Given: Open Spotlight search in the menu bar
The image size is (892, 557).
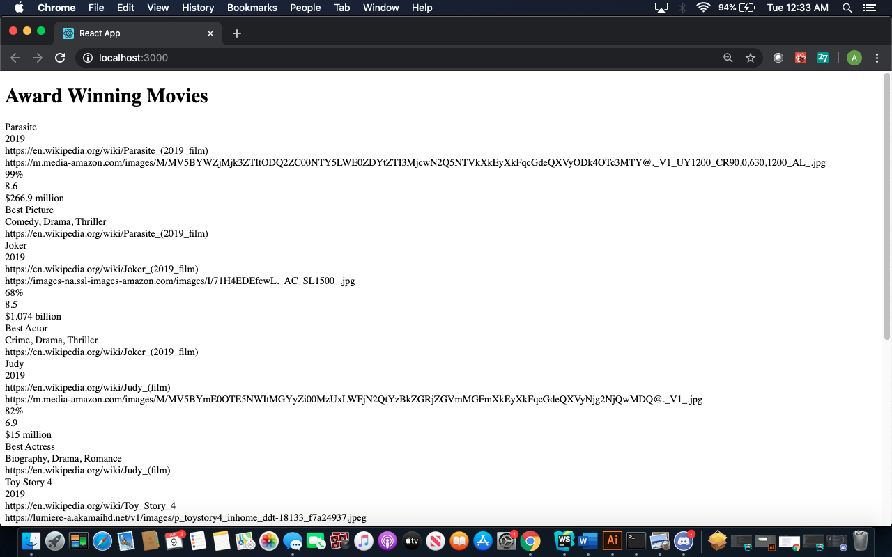Looking at the screenshot, I should coord(847,8).
